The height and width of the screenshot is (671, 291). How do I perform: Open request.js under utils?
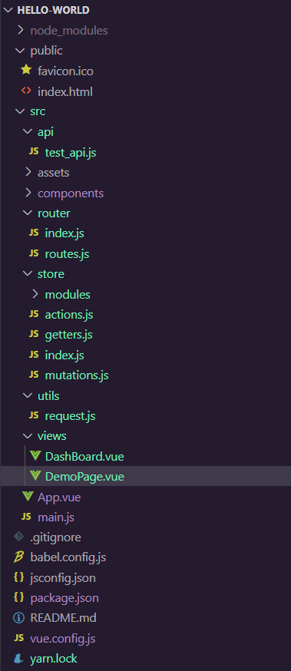(70, 415)
